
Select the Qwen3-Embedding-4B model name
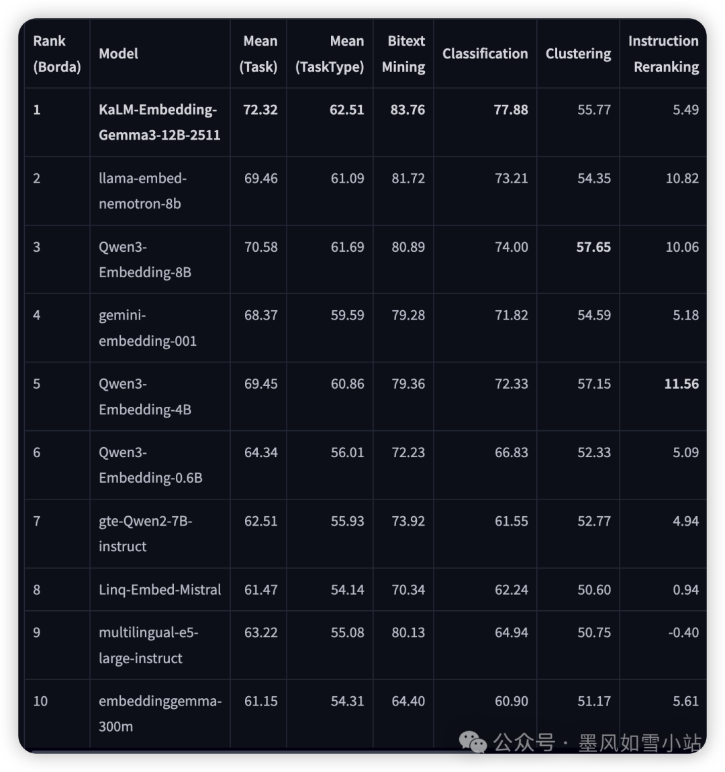[144, 396]
